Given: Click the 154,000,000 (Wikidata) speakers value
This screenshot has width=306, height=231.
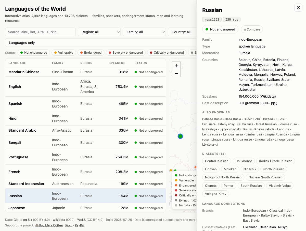Looking at the screenshot, I should [x=257, y=96].
